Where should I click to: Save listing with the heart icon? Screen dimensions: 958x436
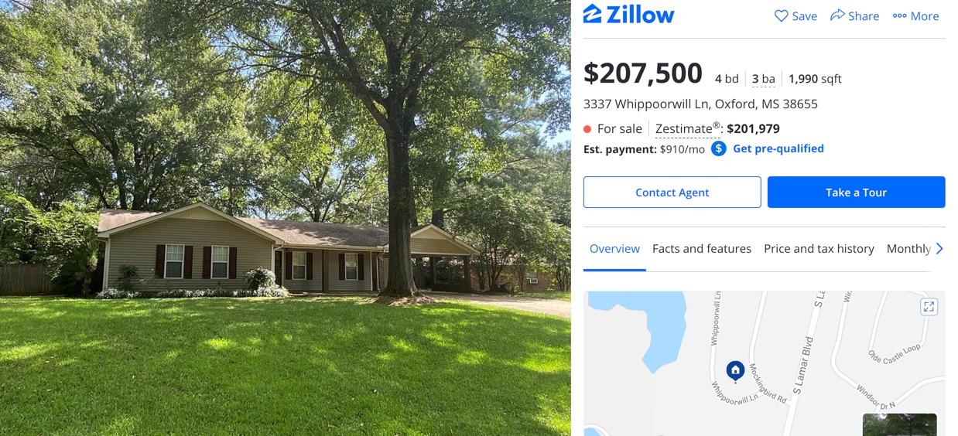click(x=782, y=15)
